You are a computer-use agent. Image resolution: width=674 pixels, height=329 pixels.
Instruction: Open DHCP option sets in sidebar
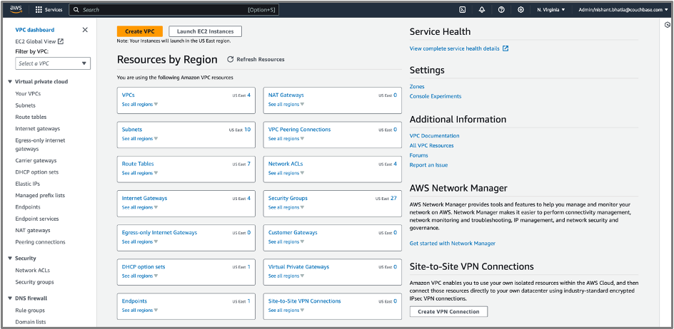point(36,172)
